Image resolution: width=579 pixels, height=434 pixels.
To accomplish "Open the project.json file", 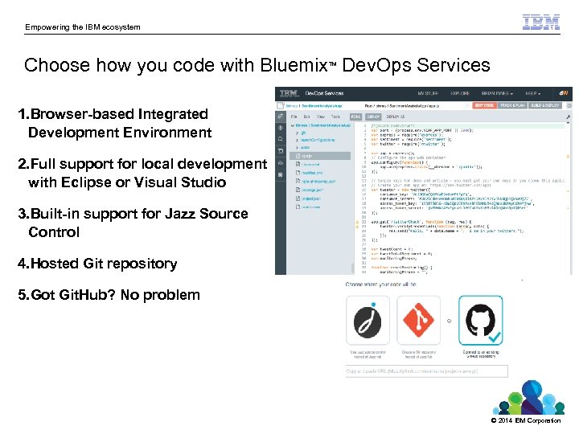I will point(311,199).
